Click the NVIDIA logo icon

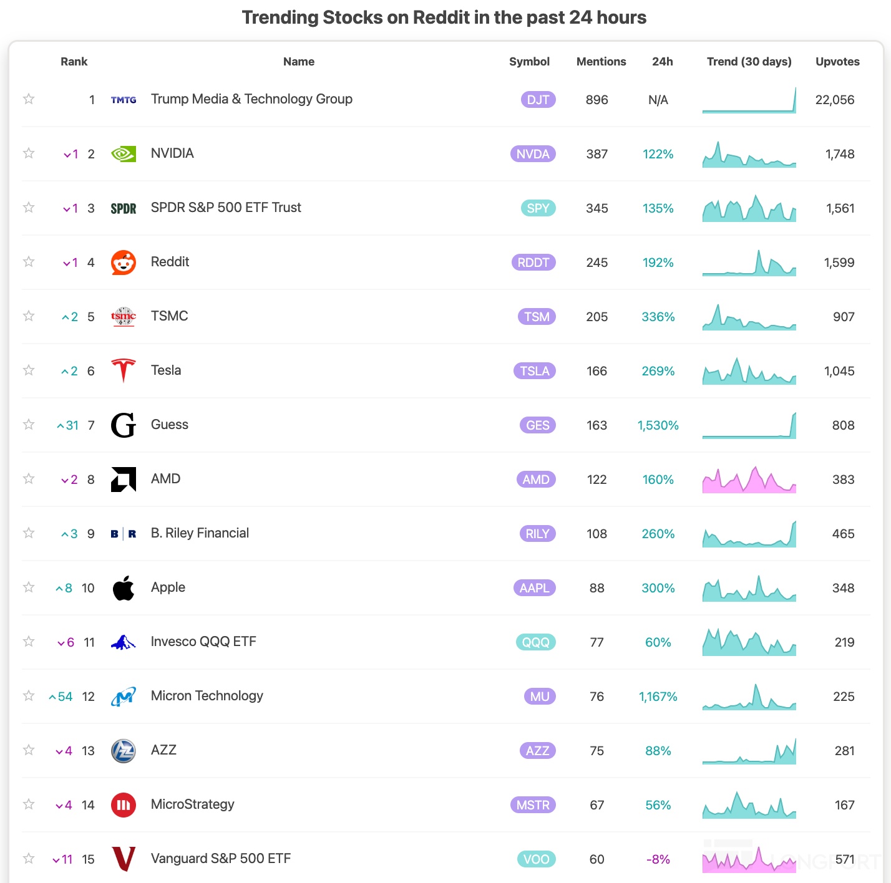coord(124,154)
